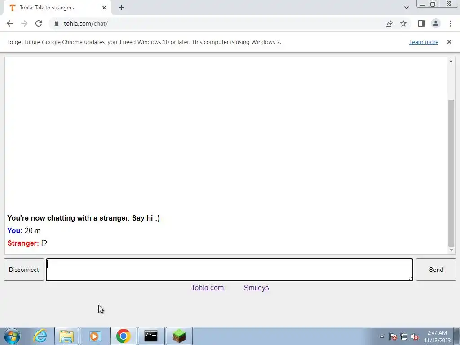The image size is (460, 345).
Task: Open the Chrome profile avatar
Action: tap(436, 23)
